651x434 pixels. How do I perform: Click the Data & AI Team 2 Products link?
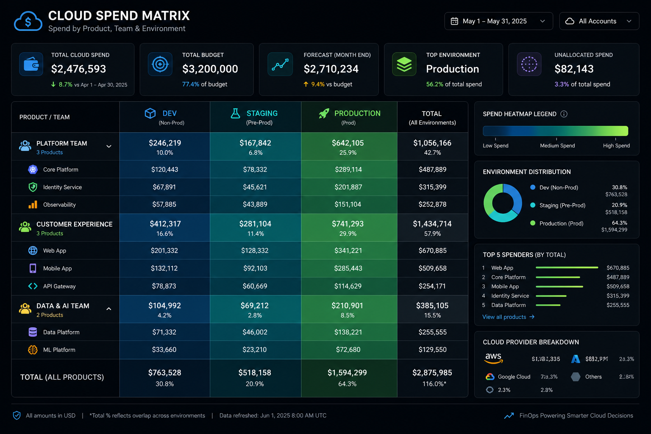click(x=50, y=315)
